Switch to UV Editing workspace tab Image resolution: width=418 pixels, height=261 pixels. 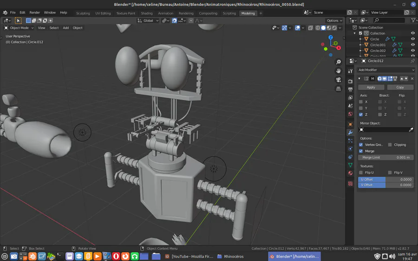point(103,13)
